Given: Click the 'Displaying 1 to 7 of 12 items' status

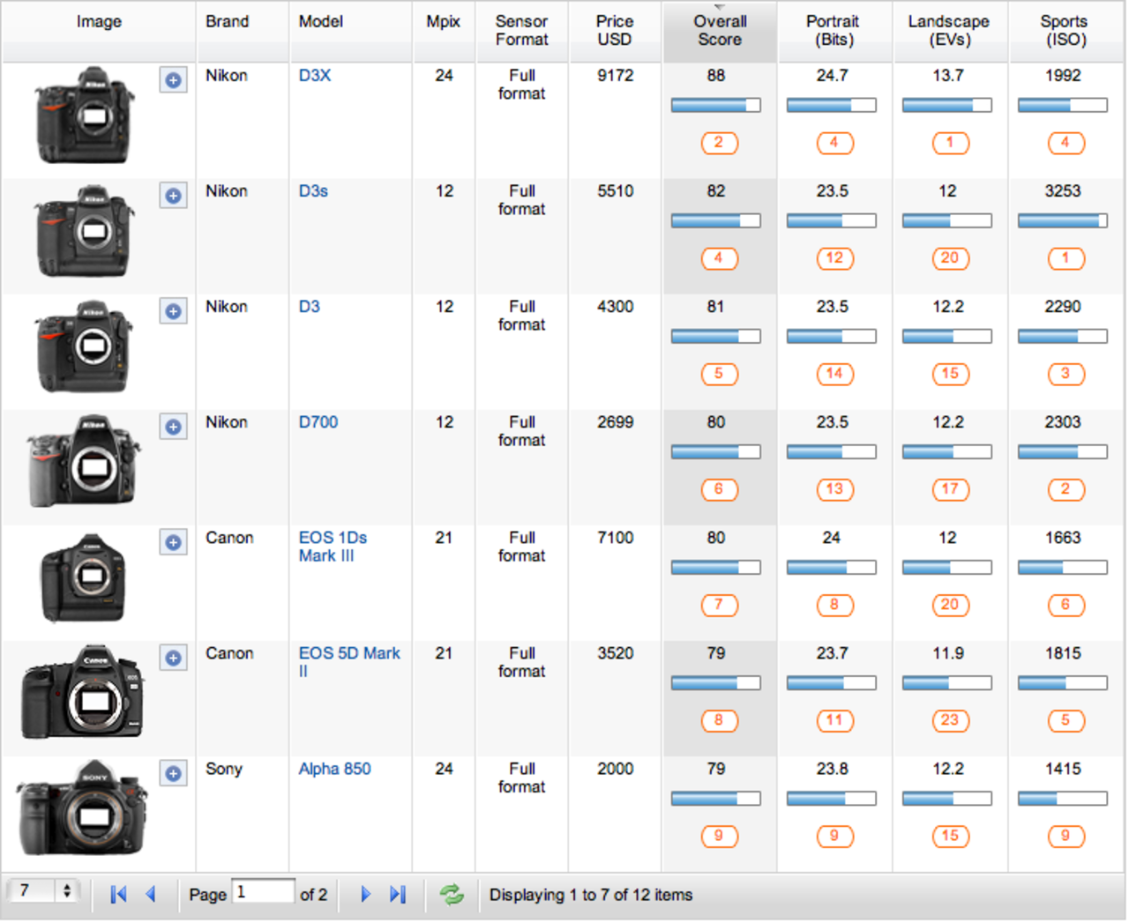Looking at the screenshot, I should [591, 895].
